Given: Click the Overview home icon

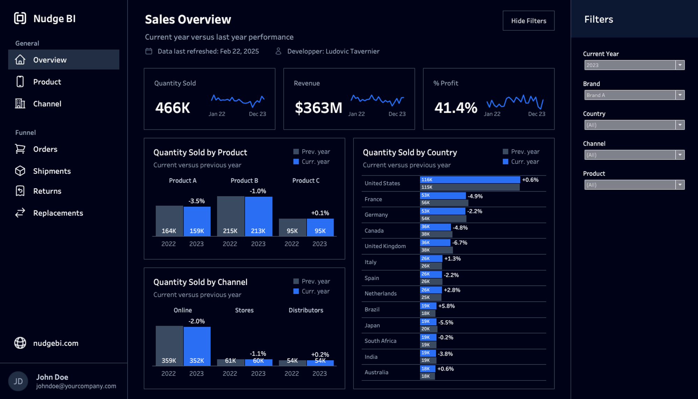Looking at the screenshot, I should (x=20, y=60).
